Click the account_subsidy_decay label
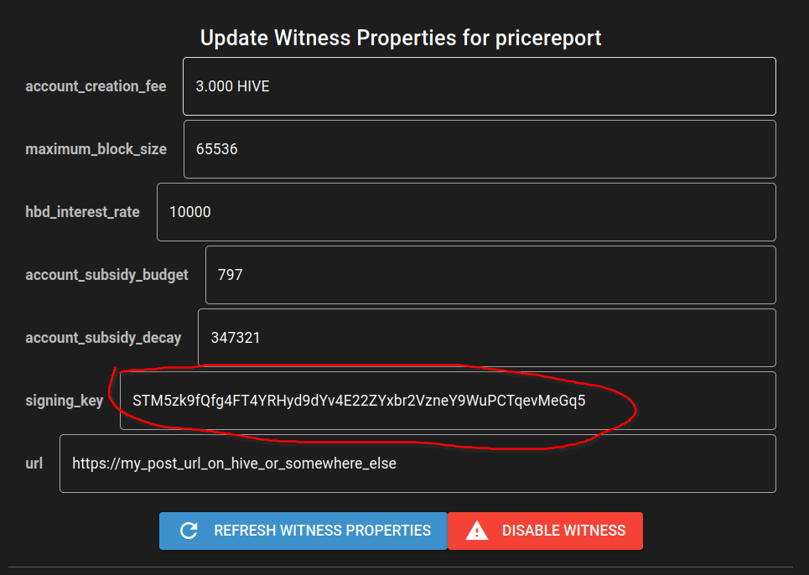 click(103, 338)
